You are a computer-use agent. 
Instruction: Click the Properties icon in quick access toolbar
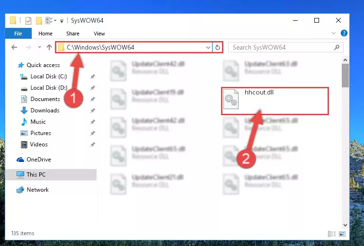pyautogui.click(x=28, y=21)
